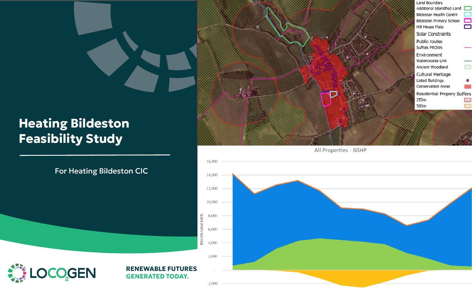Click the 8,000 y-axis value

pyautogui.click(x=213, y=216)
